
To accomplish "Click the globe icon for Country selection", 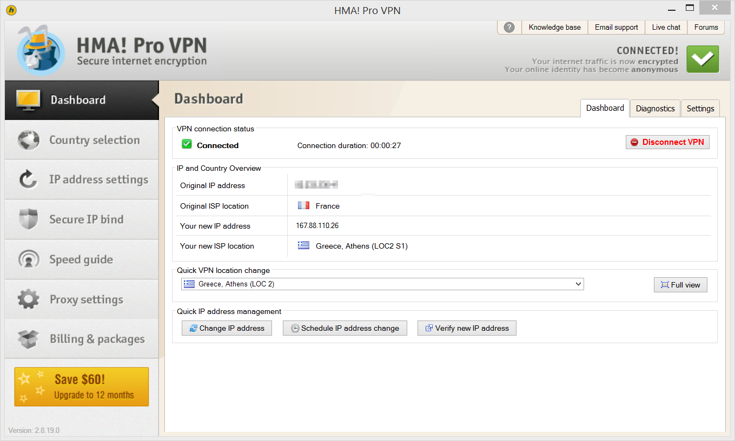I will tap(28, 140).
